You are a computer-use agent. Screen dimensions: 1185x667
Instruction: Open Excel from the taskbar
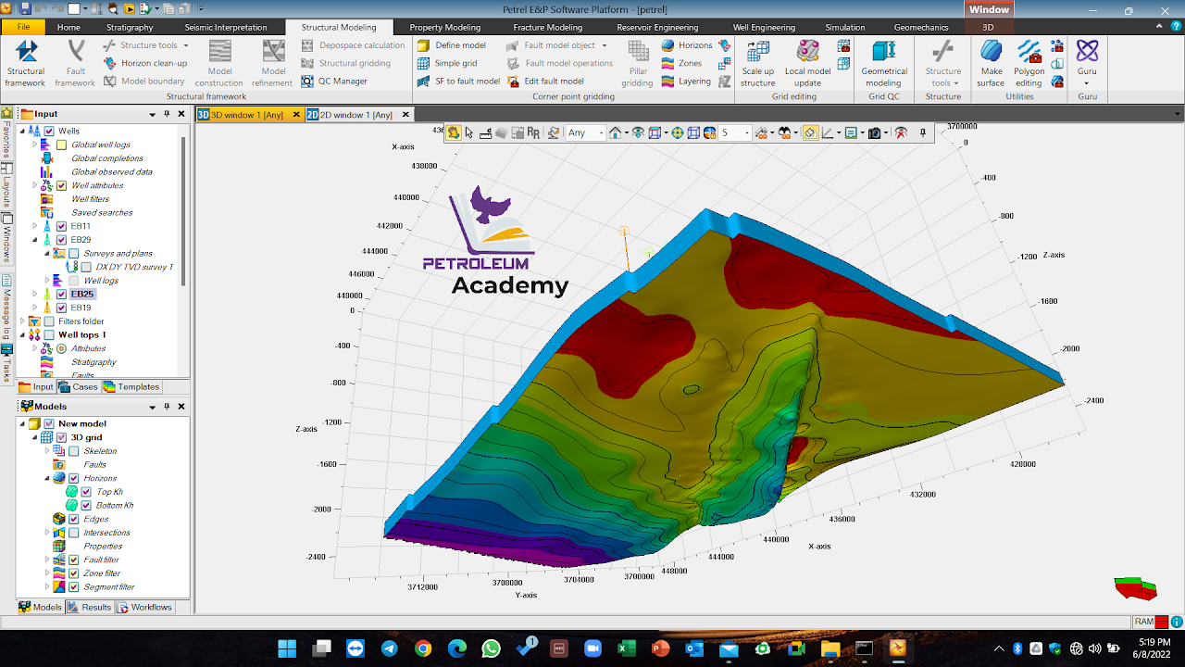point(627,648)
